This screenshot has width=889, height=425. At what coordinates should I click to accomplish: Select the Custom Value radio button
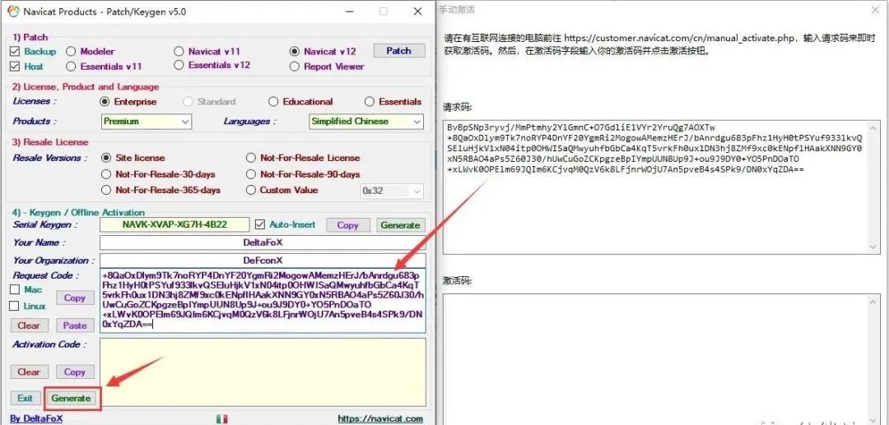pyautogui.click(x=251, y=190)
